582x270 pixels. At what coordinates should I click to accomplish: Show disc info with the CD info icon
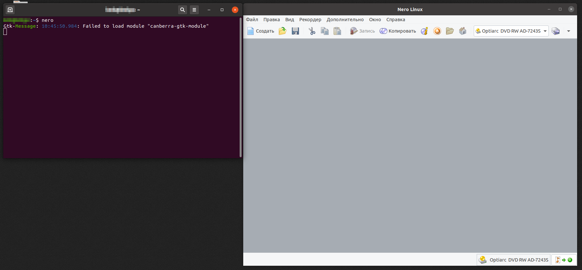coord(425,31)
